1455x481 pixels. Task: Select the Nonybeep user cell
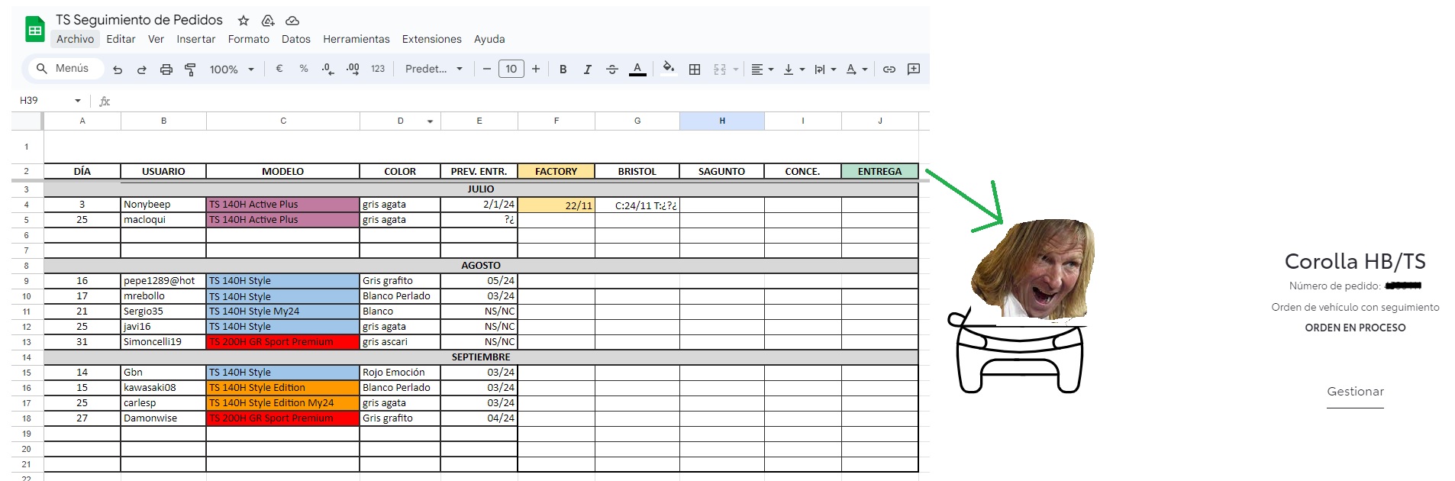[163, 205]
